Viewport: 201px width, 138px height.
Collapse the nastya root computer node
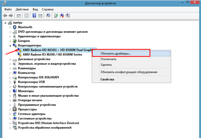click(6, 22)
